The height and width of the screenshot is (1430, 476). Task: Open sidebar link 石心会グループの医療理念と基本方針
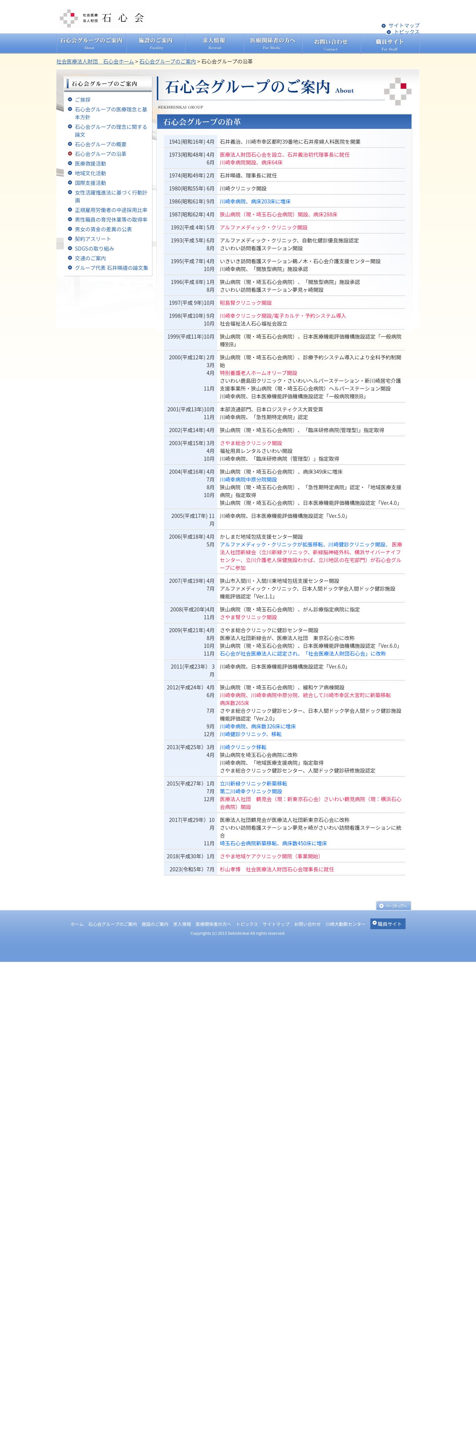click(x=111, y=113)
